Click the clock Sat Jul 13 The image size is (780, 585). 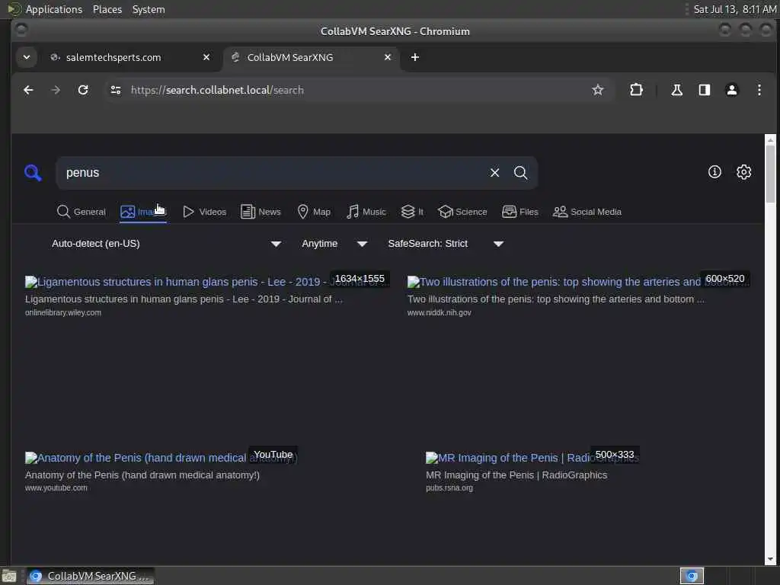[735, 9]
